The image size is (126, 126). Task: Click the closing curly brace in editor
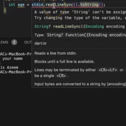[x=5, y=10]
